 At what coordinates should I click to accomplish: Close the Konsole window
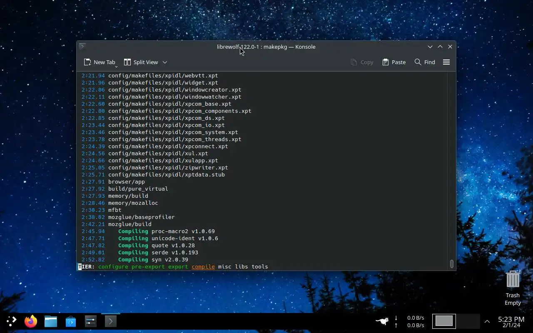click(450, 47)
